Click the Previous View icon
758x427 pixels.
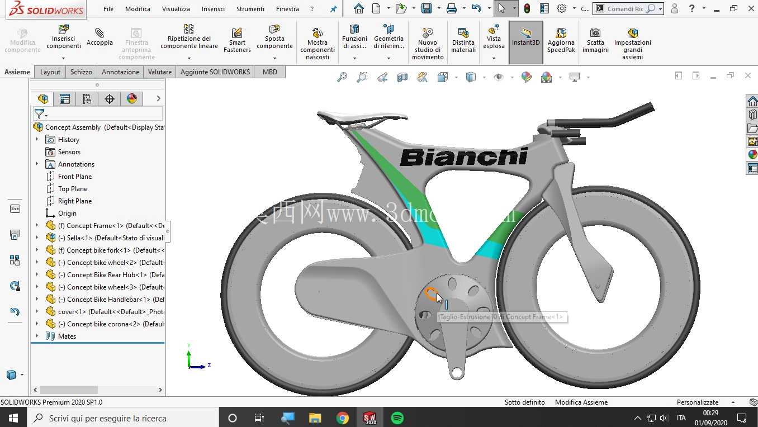tap(382, 77)
